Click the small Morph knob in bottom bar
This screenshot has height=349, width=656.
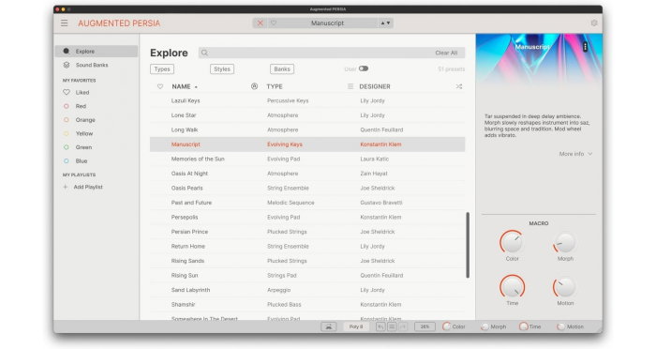(485, 326)
